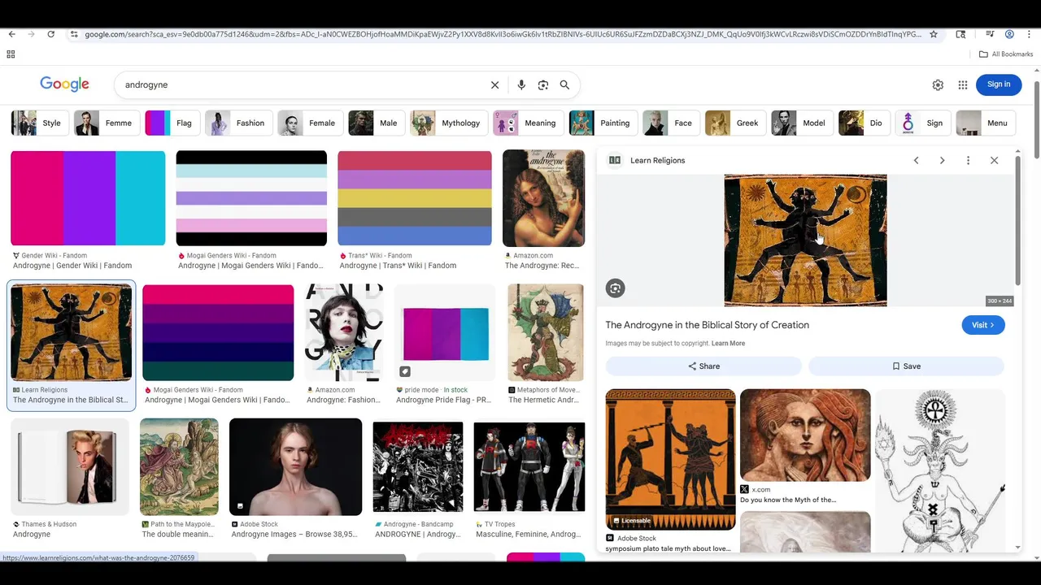Click the magnifier search icon
Image resolution: width=1041 pixels, height=585 pixels.
564,84
